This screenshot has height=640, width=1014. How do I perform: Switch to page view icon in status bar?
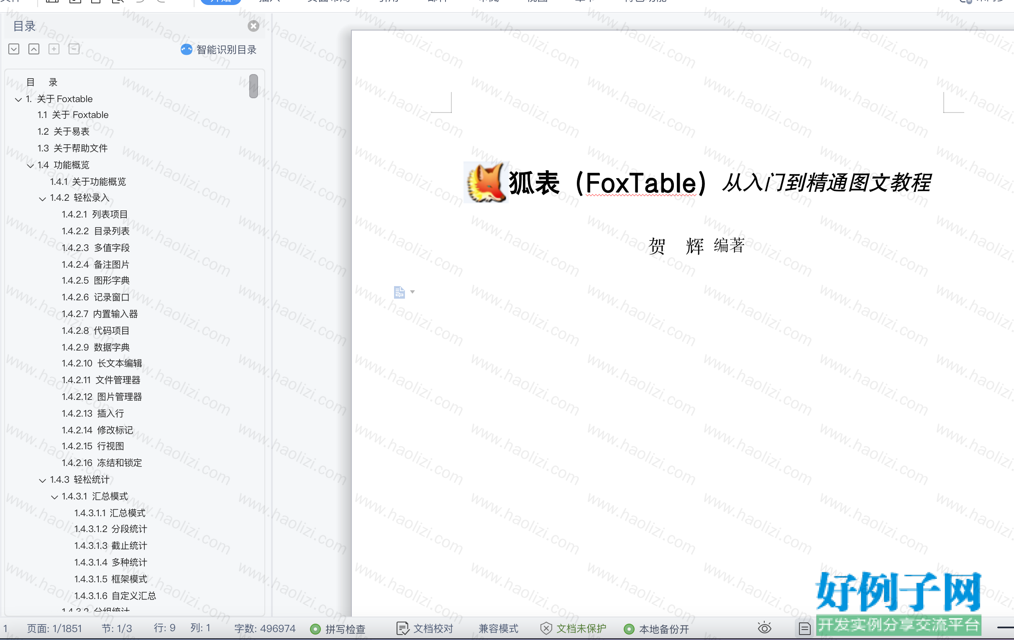805,629
